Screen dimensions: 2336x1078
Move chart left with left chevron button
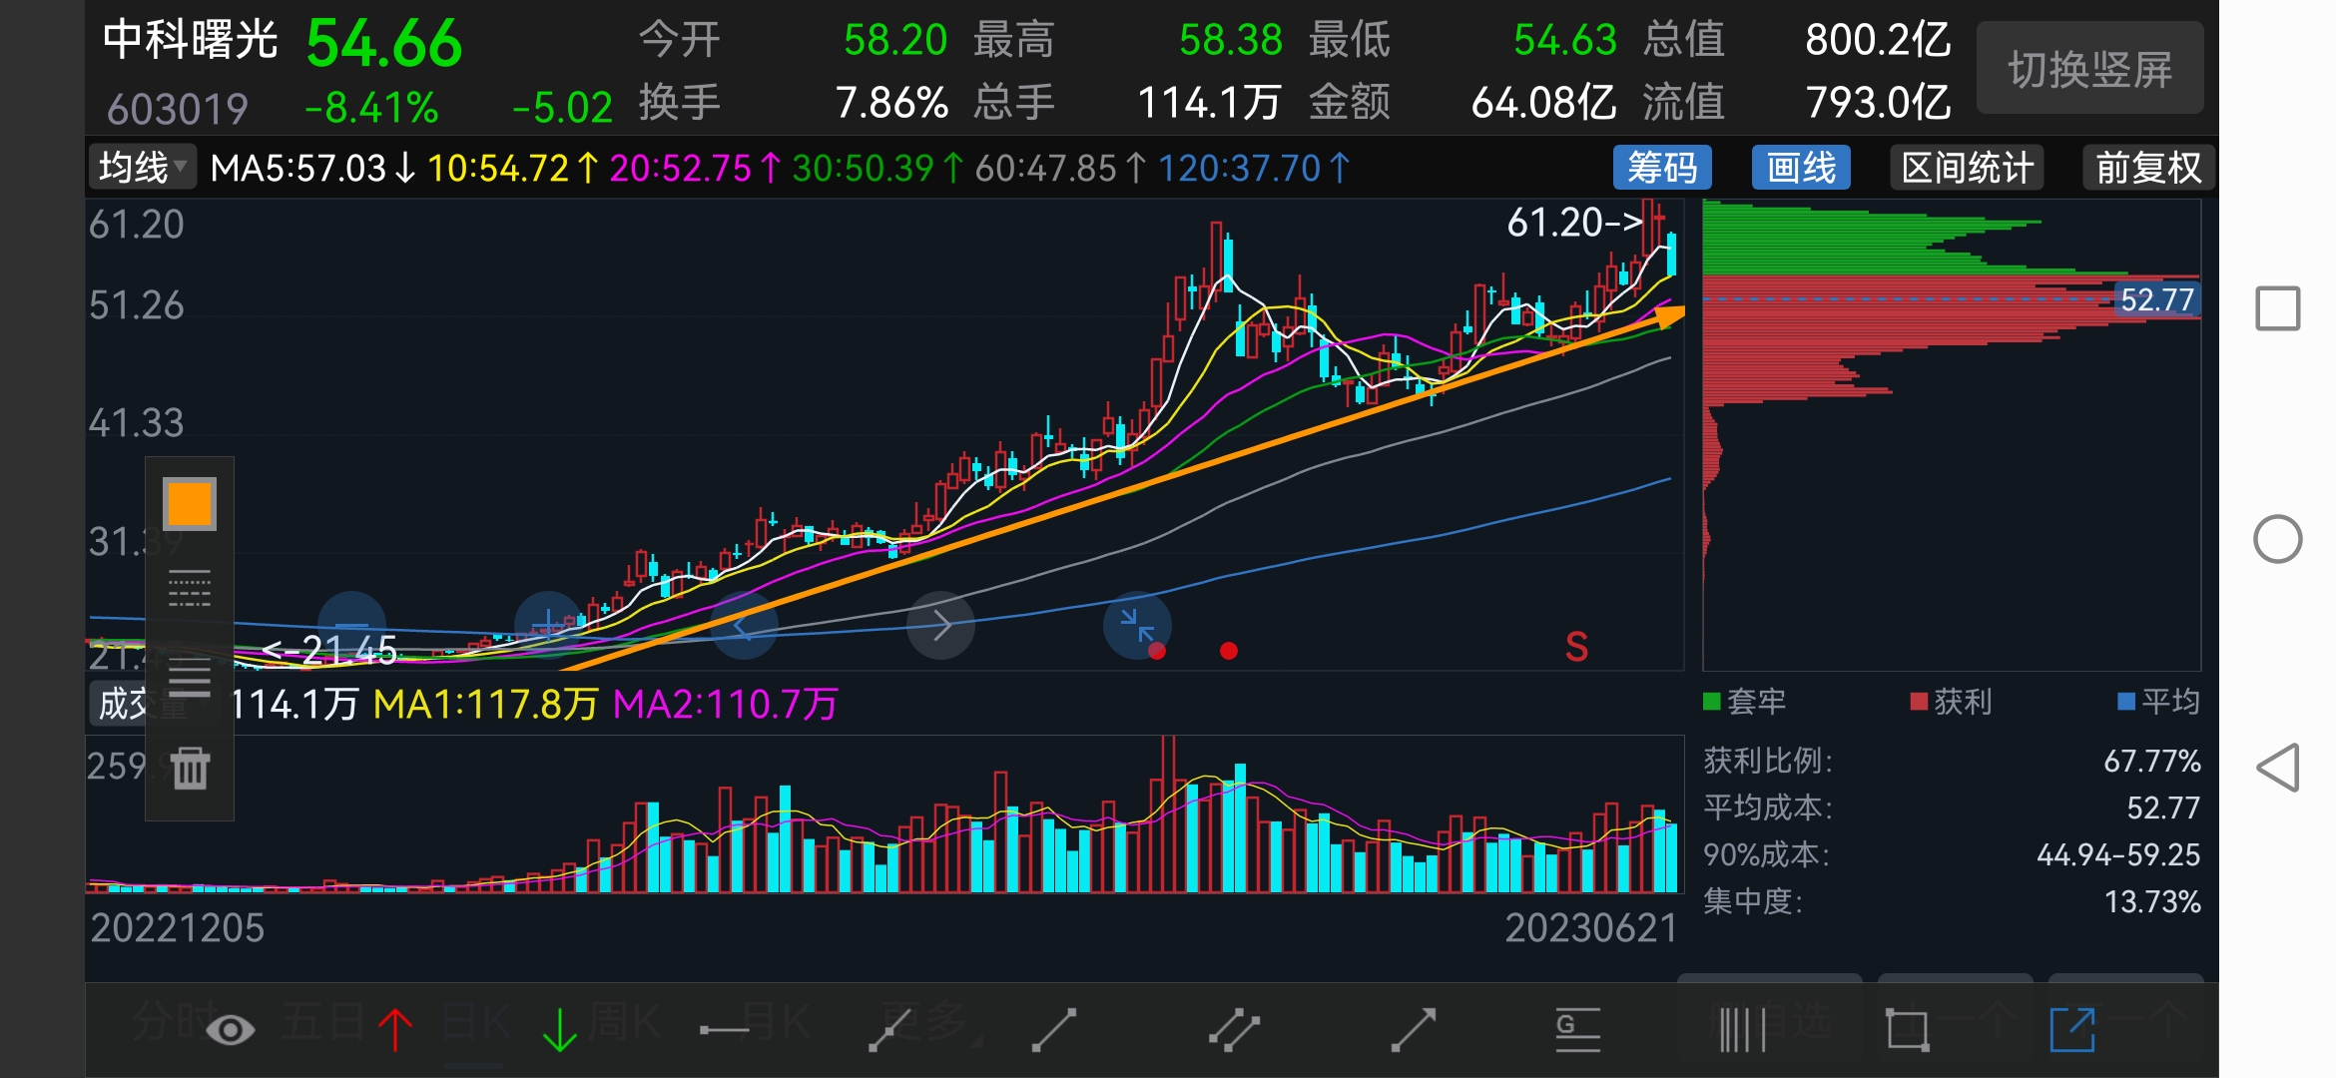pos(744,626)
